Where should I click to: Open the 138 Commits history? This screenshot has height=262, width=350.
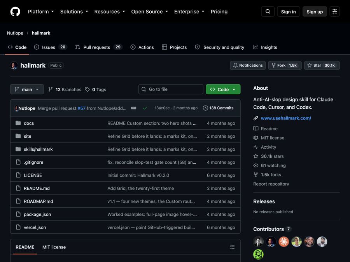coord(218,108)
